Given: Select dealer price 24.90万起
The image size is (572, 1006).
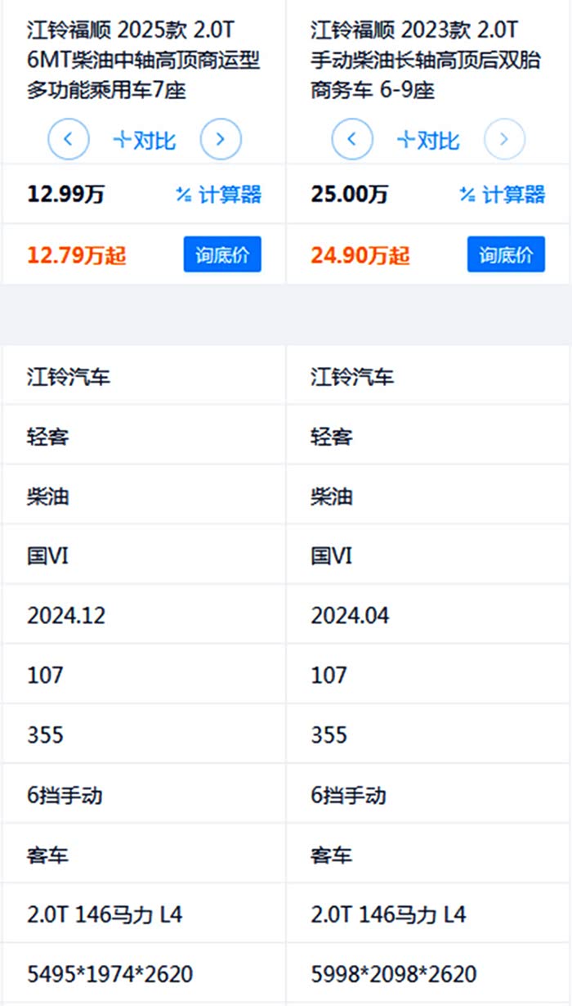Looking at the screenshot, I should coord(360,256).
